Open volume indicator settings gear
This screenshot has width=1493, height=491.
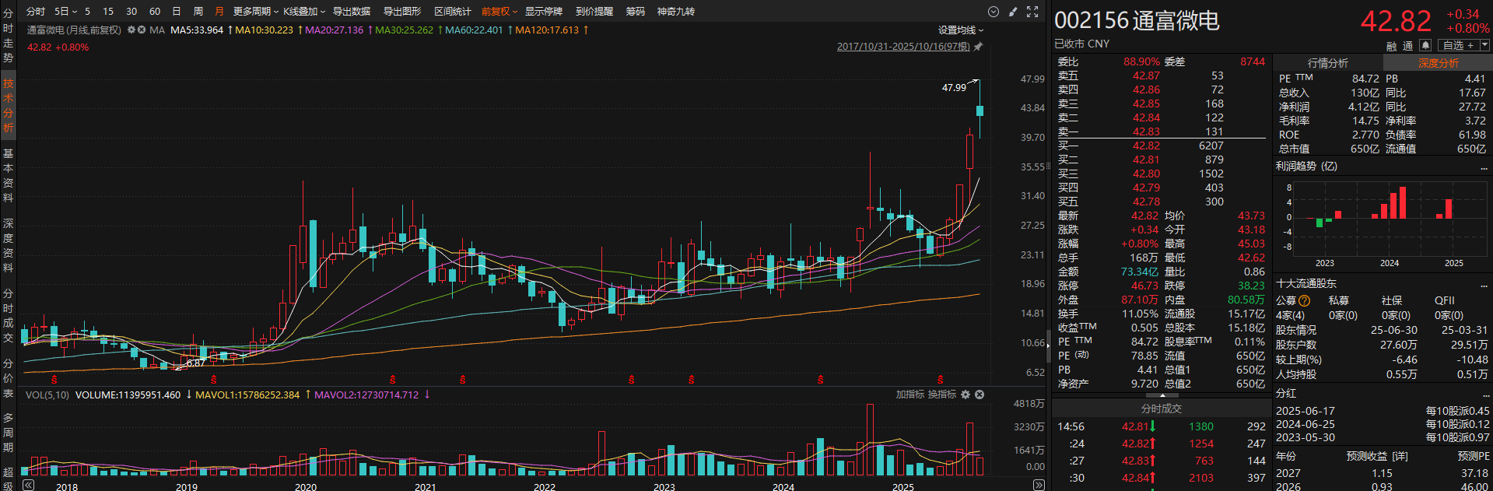[x=966, y=395]
